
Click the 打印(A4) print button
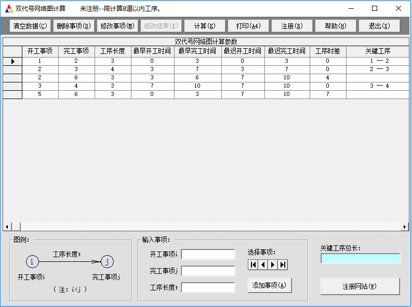(x=248, y=26)
